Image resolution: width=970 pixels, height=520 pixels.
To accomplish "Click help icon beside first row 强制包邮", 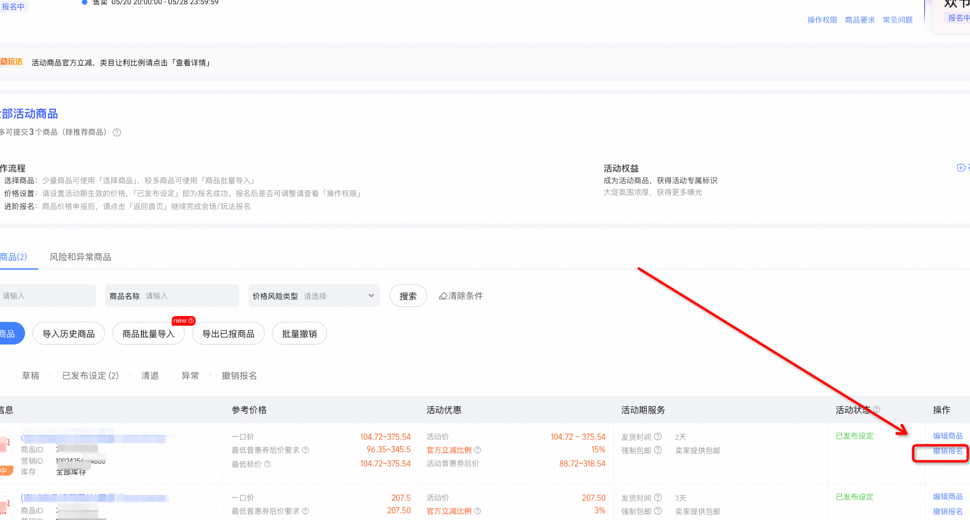I will [x=658, y=450].
